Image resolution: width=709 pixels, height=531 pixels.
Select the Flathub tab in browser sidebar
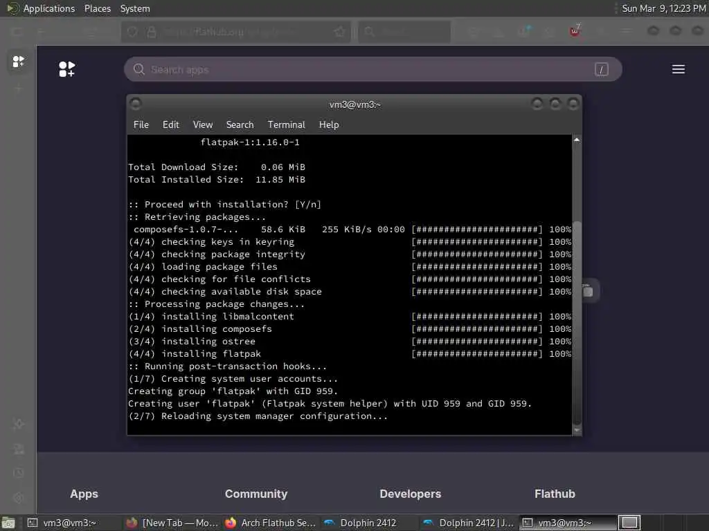pyautogui.click(x=18, y=62)
